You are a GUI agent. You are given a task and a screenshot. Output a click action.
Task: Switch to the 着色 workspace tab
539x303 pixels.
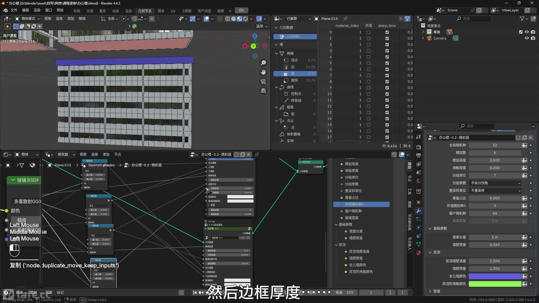click(103, 11)
